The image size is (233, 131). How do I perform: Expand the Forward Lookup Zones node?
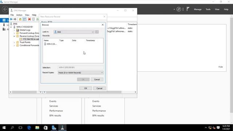click(x=14, y=33)
